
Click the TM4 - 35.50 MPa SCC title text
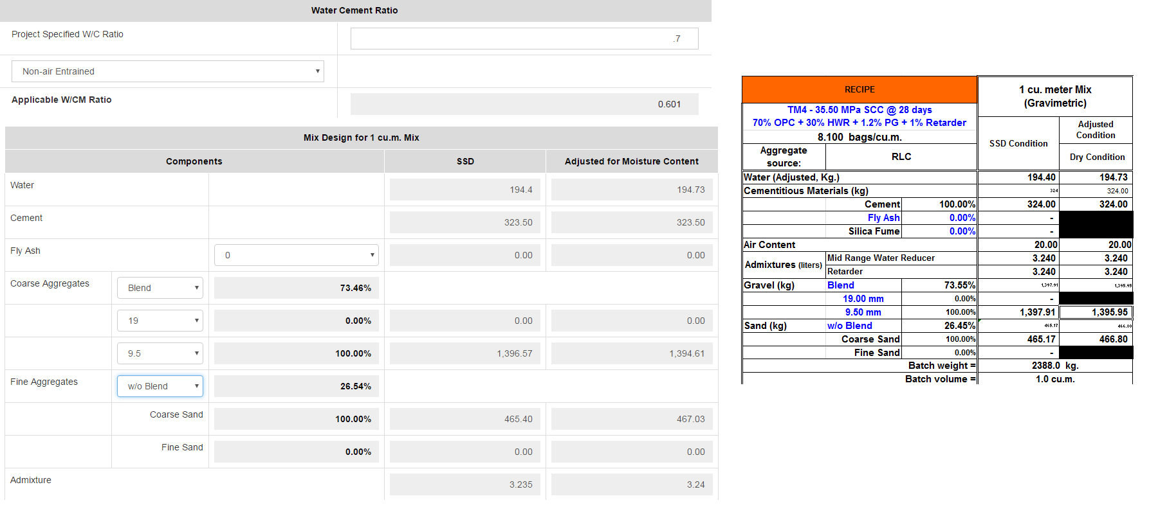pos(859,110)
